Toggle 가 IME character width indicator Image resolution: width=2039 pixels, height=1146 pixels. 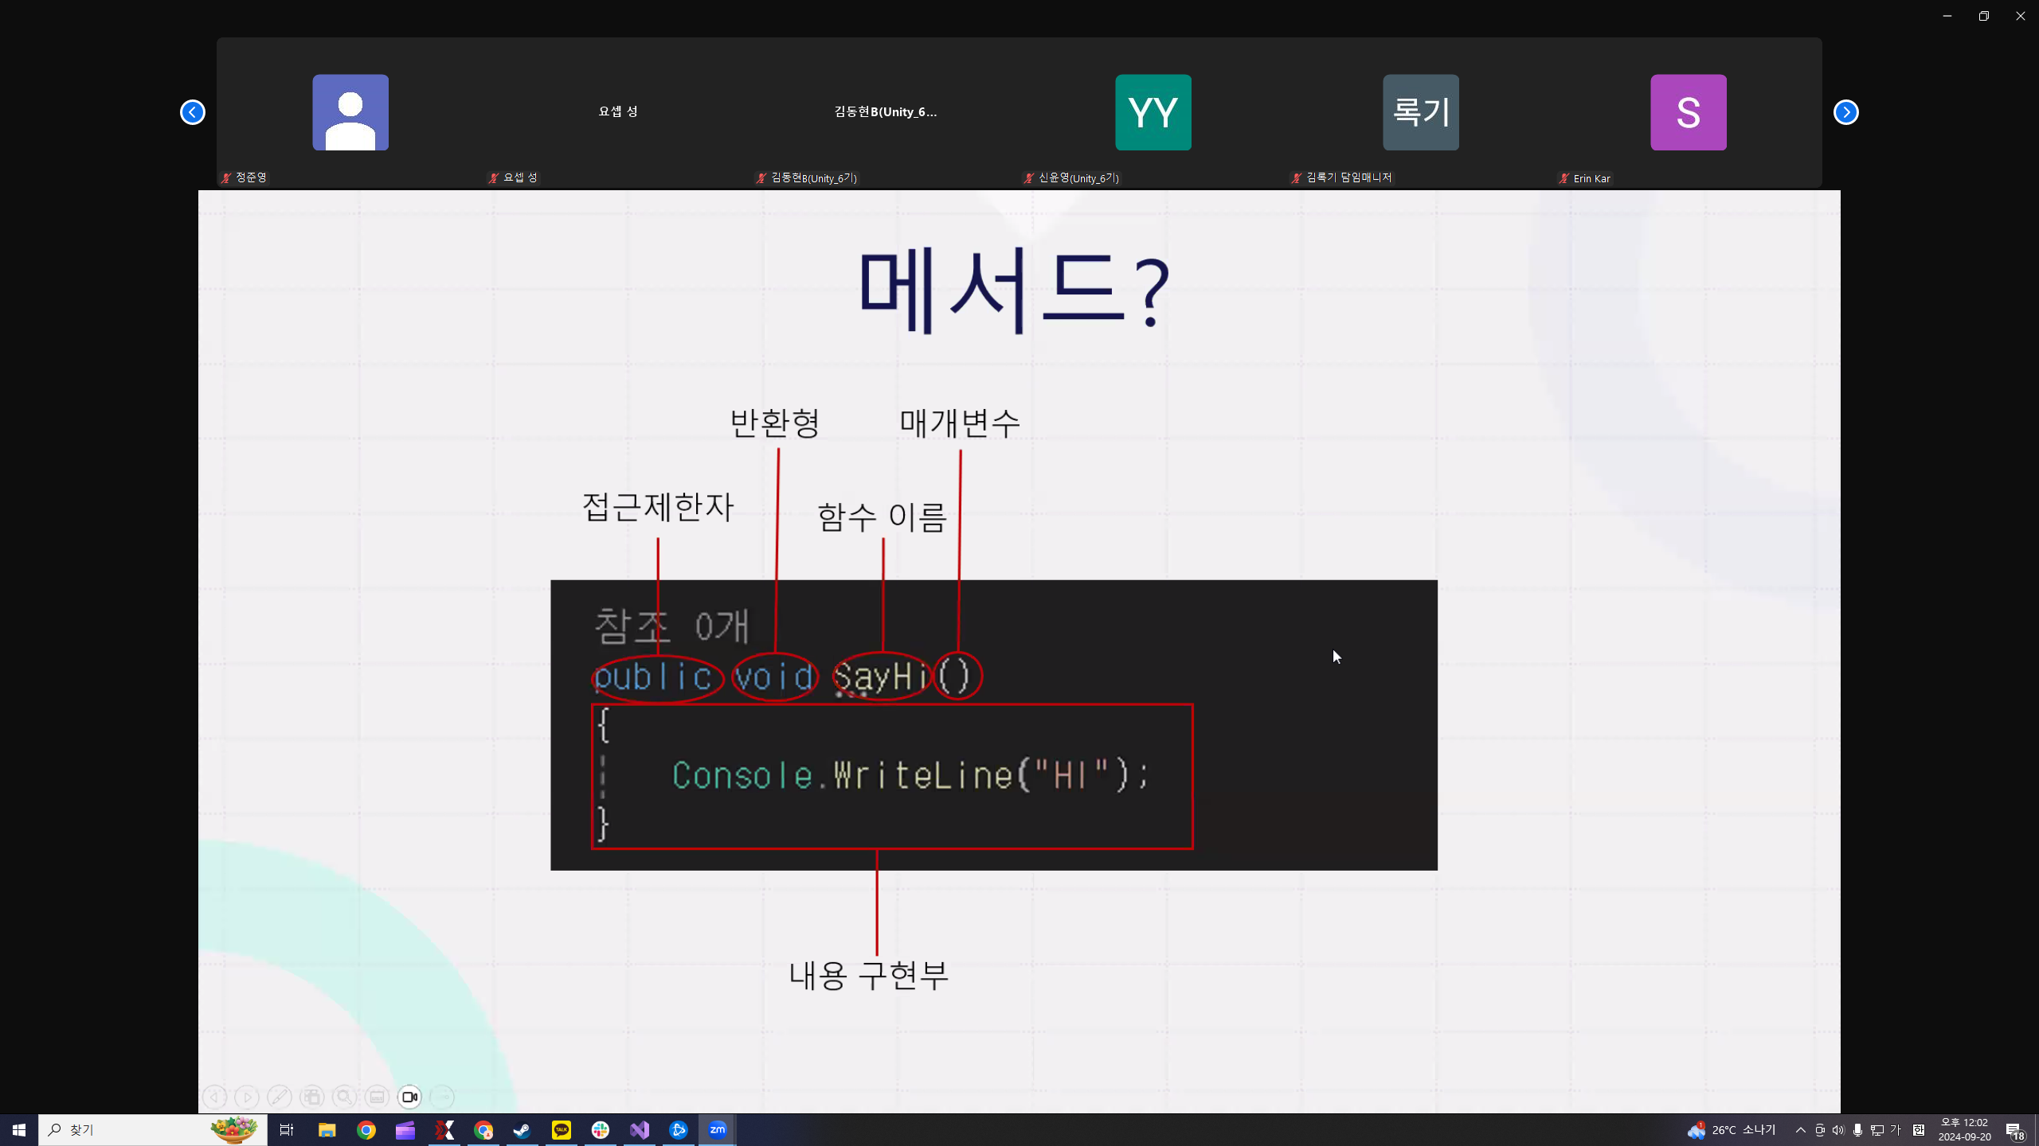click(1896, 1130)
